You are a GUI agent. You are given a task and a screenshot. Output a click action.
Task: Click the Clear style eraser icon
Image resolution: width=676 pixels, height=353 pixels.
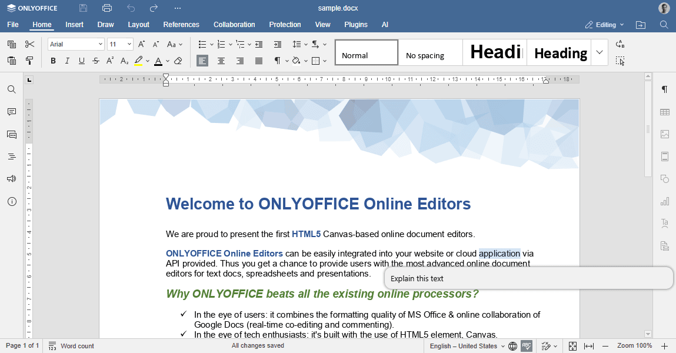(x=178, y=61)
